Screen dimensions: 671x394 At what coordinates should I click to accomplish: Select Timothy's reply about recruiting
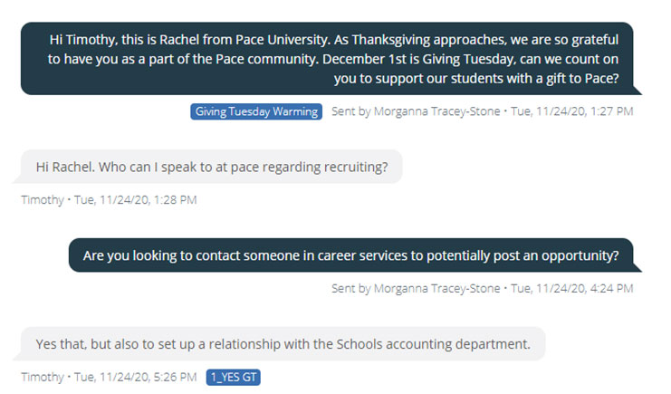pos(207,167)
